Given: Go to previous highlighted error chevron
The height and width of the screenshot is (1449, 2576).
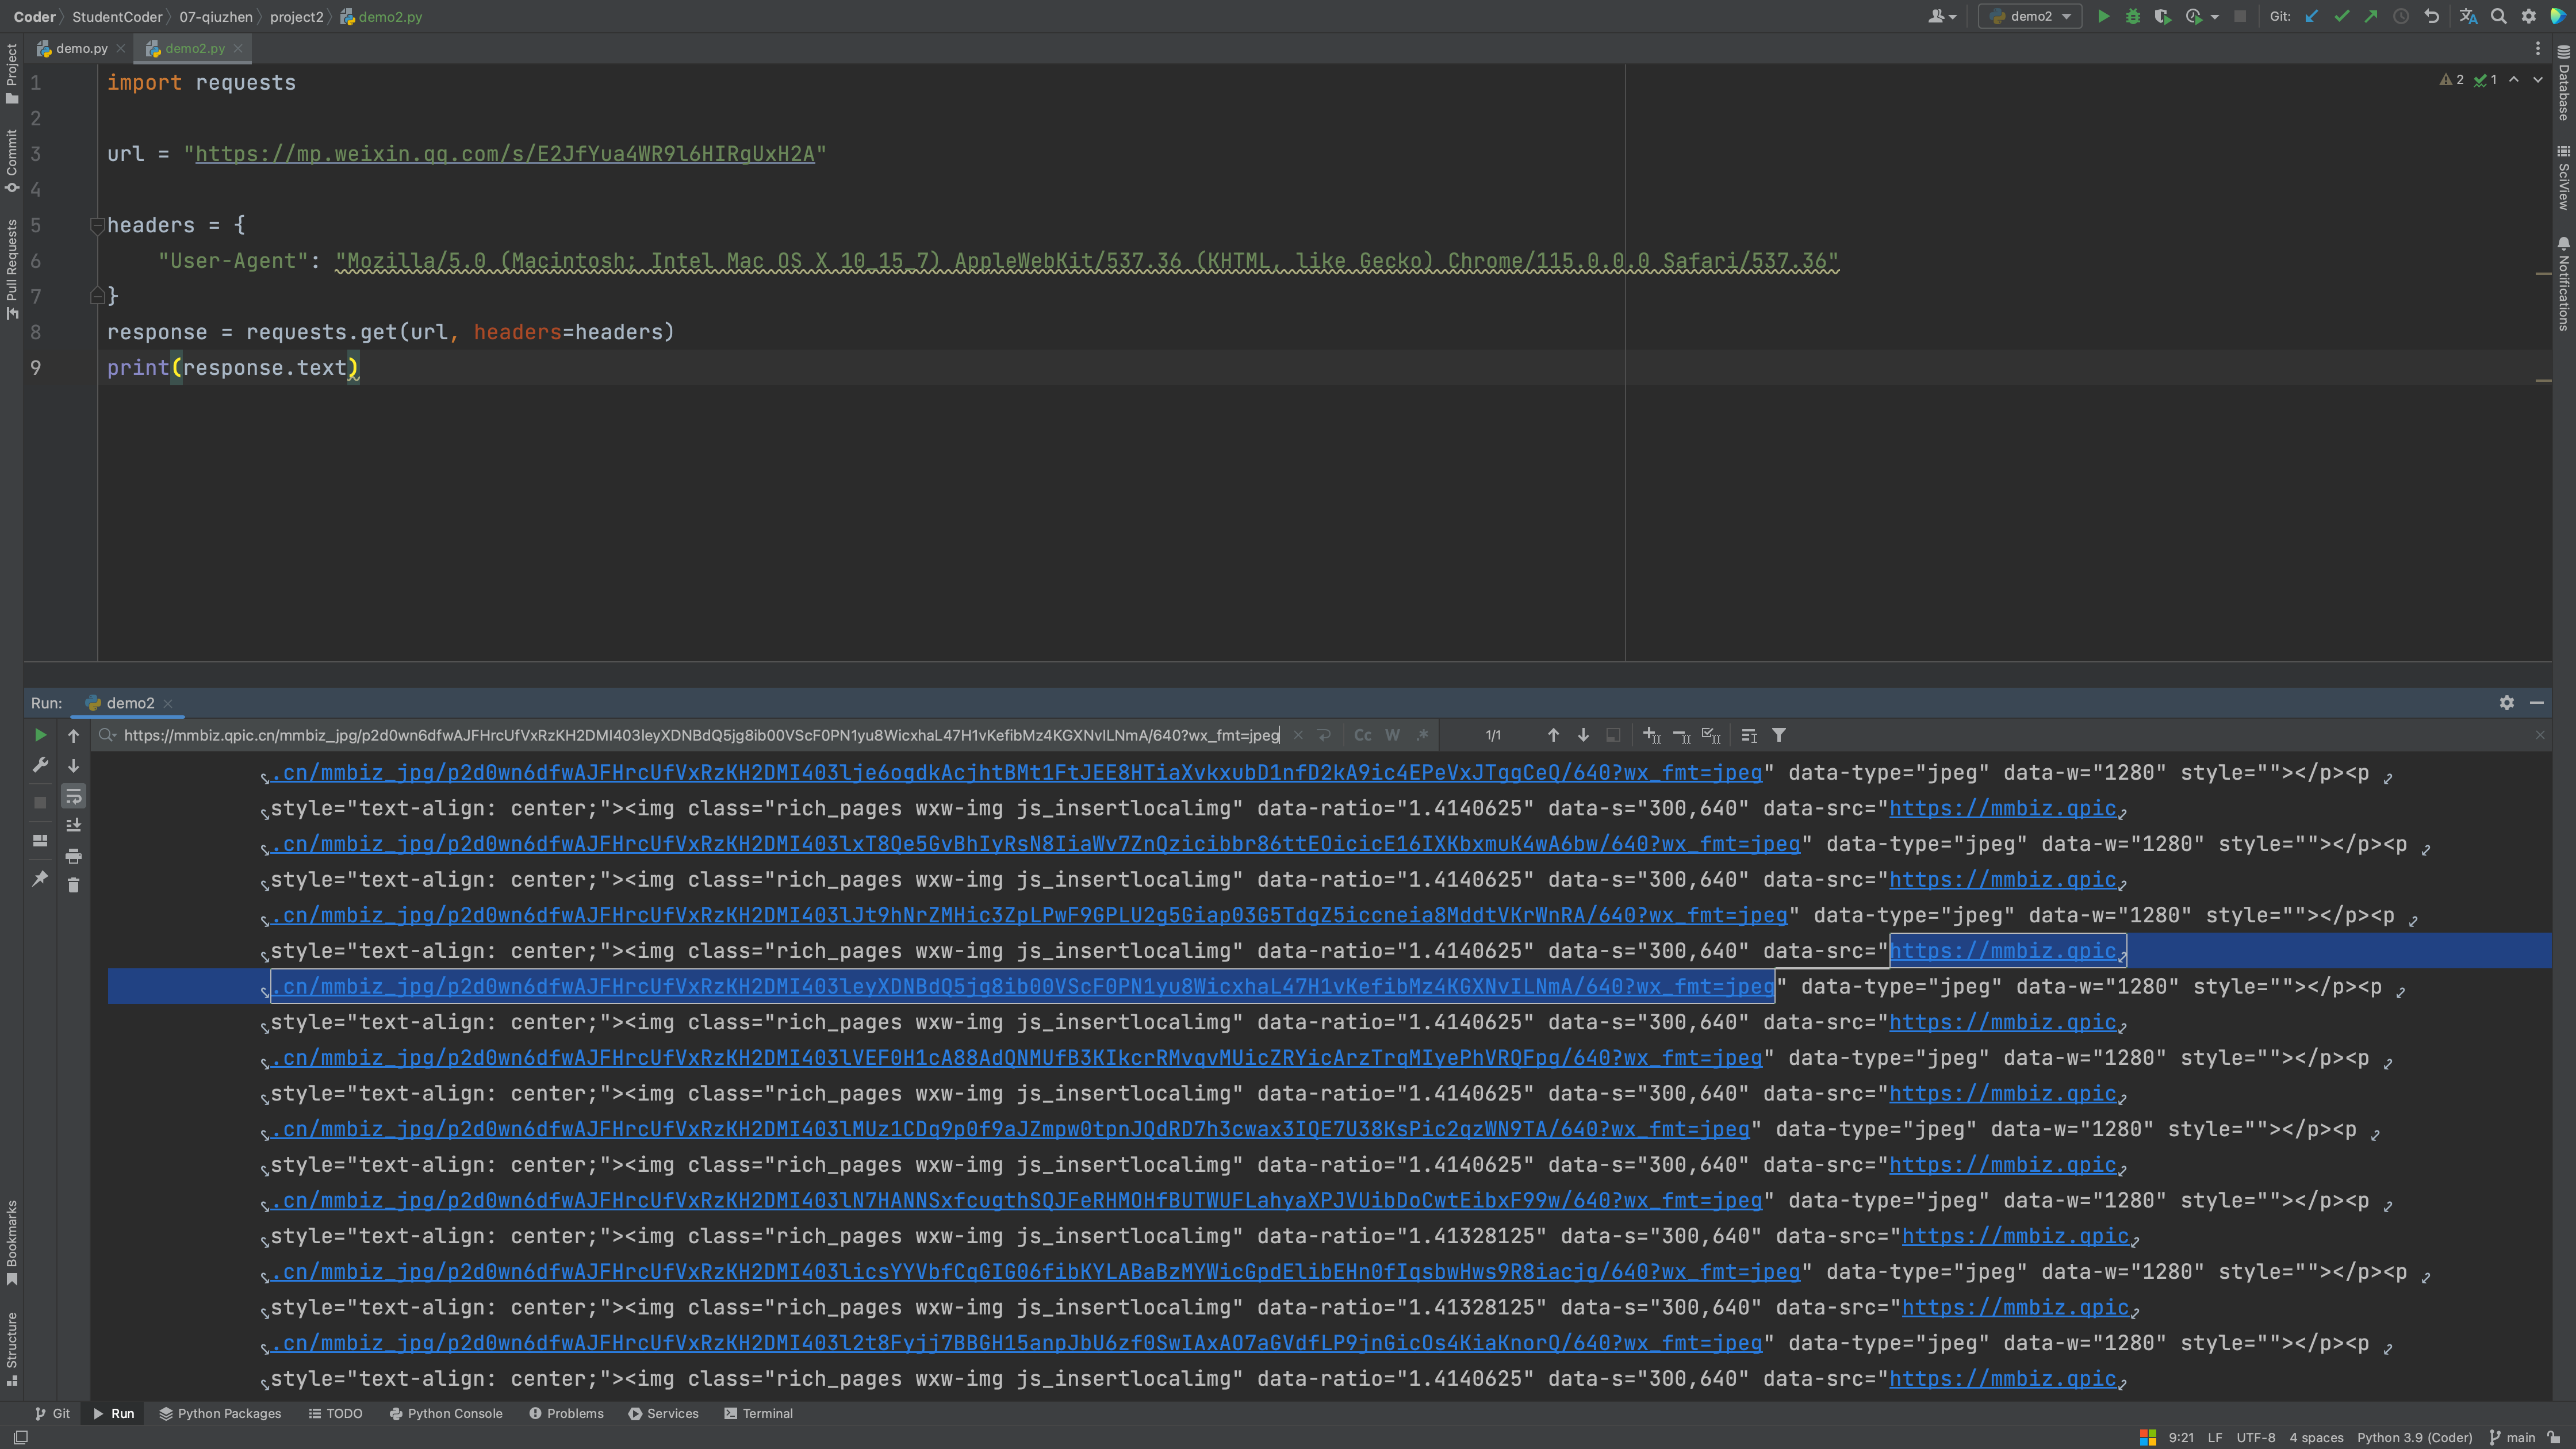Looking at the screenshot, I should (x=2514, y=79).
